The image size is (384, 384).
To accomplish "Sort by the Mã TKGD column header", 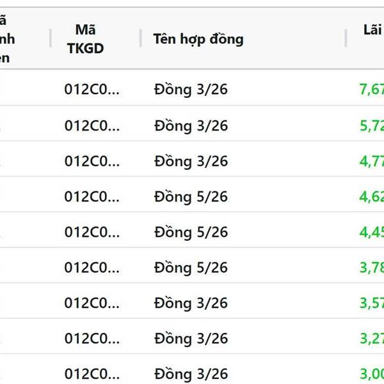I will (85, 39).
